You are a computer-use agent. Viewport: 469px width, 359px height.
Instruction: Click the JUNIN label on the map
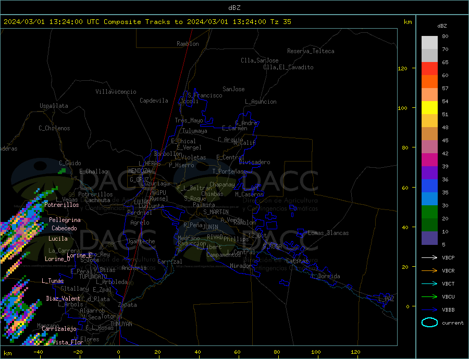pyautogui.click(x=211, y=227)
